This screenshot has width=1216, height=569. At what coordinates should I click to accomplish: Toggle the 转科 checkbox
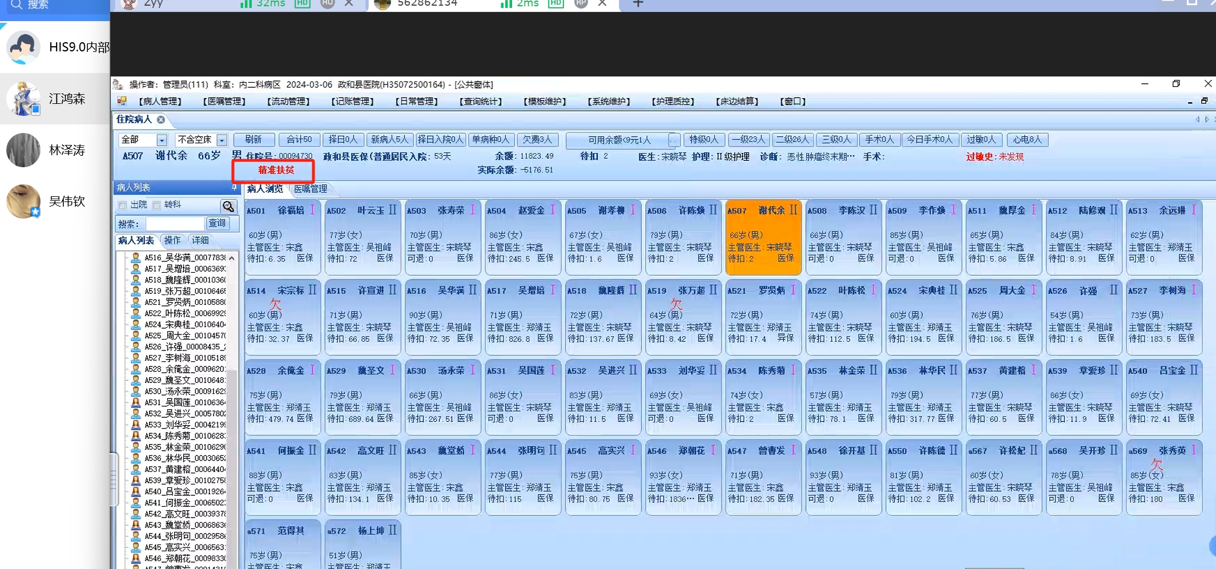pos(156,205)
